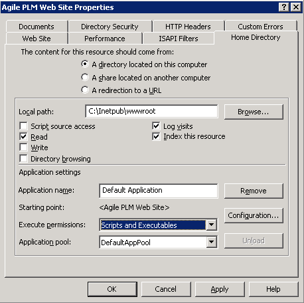The width and height of the screenshot is (304, 303).
Task: Close the Agile PLM Web Site Properties dialog
Action: (x=296, y=7)
